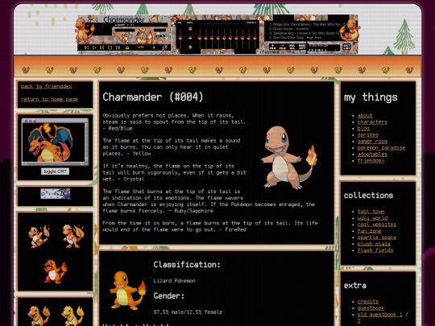Open the 'flash fields' collection link
The image size is (435, 326).
click(x=375, y=250)
